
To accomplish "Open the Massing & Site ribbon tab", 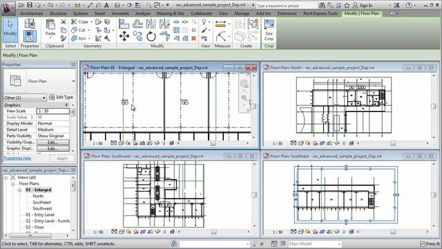I will [170, 13].
